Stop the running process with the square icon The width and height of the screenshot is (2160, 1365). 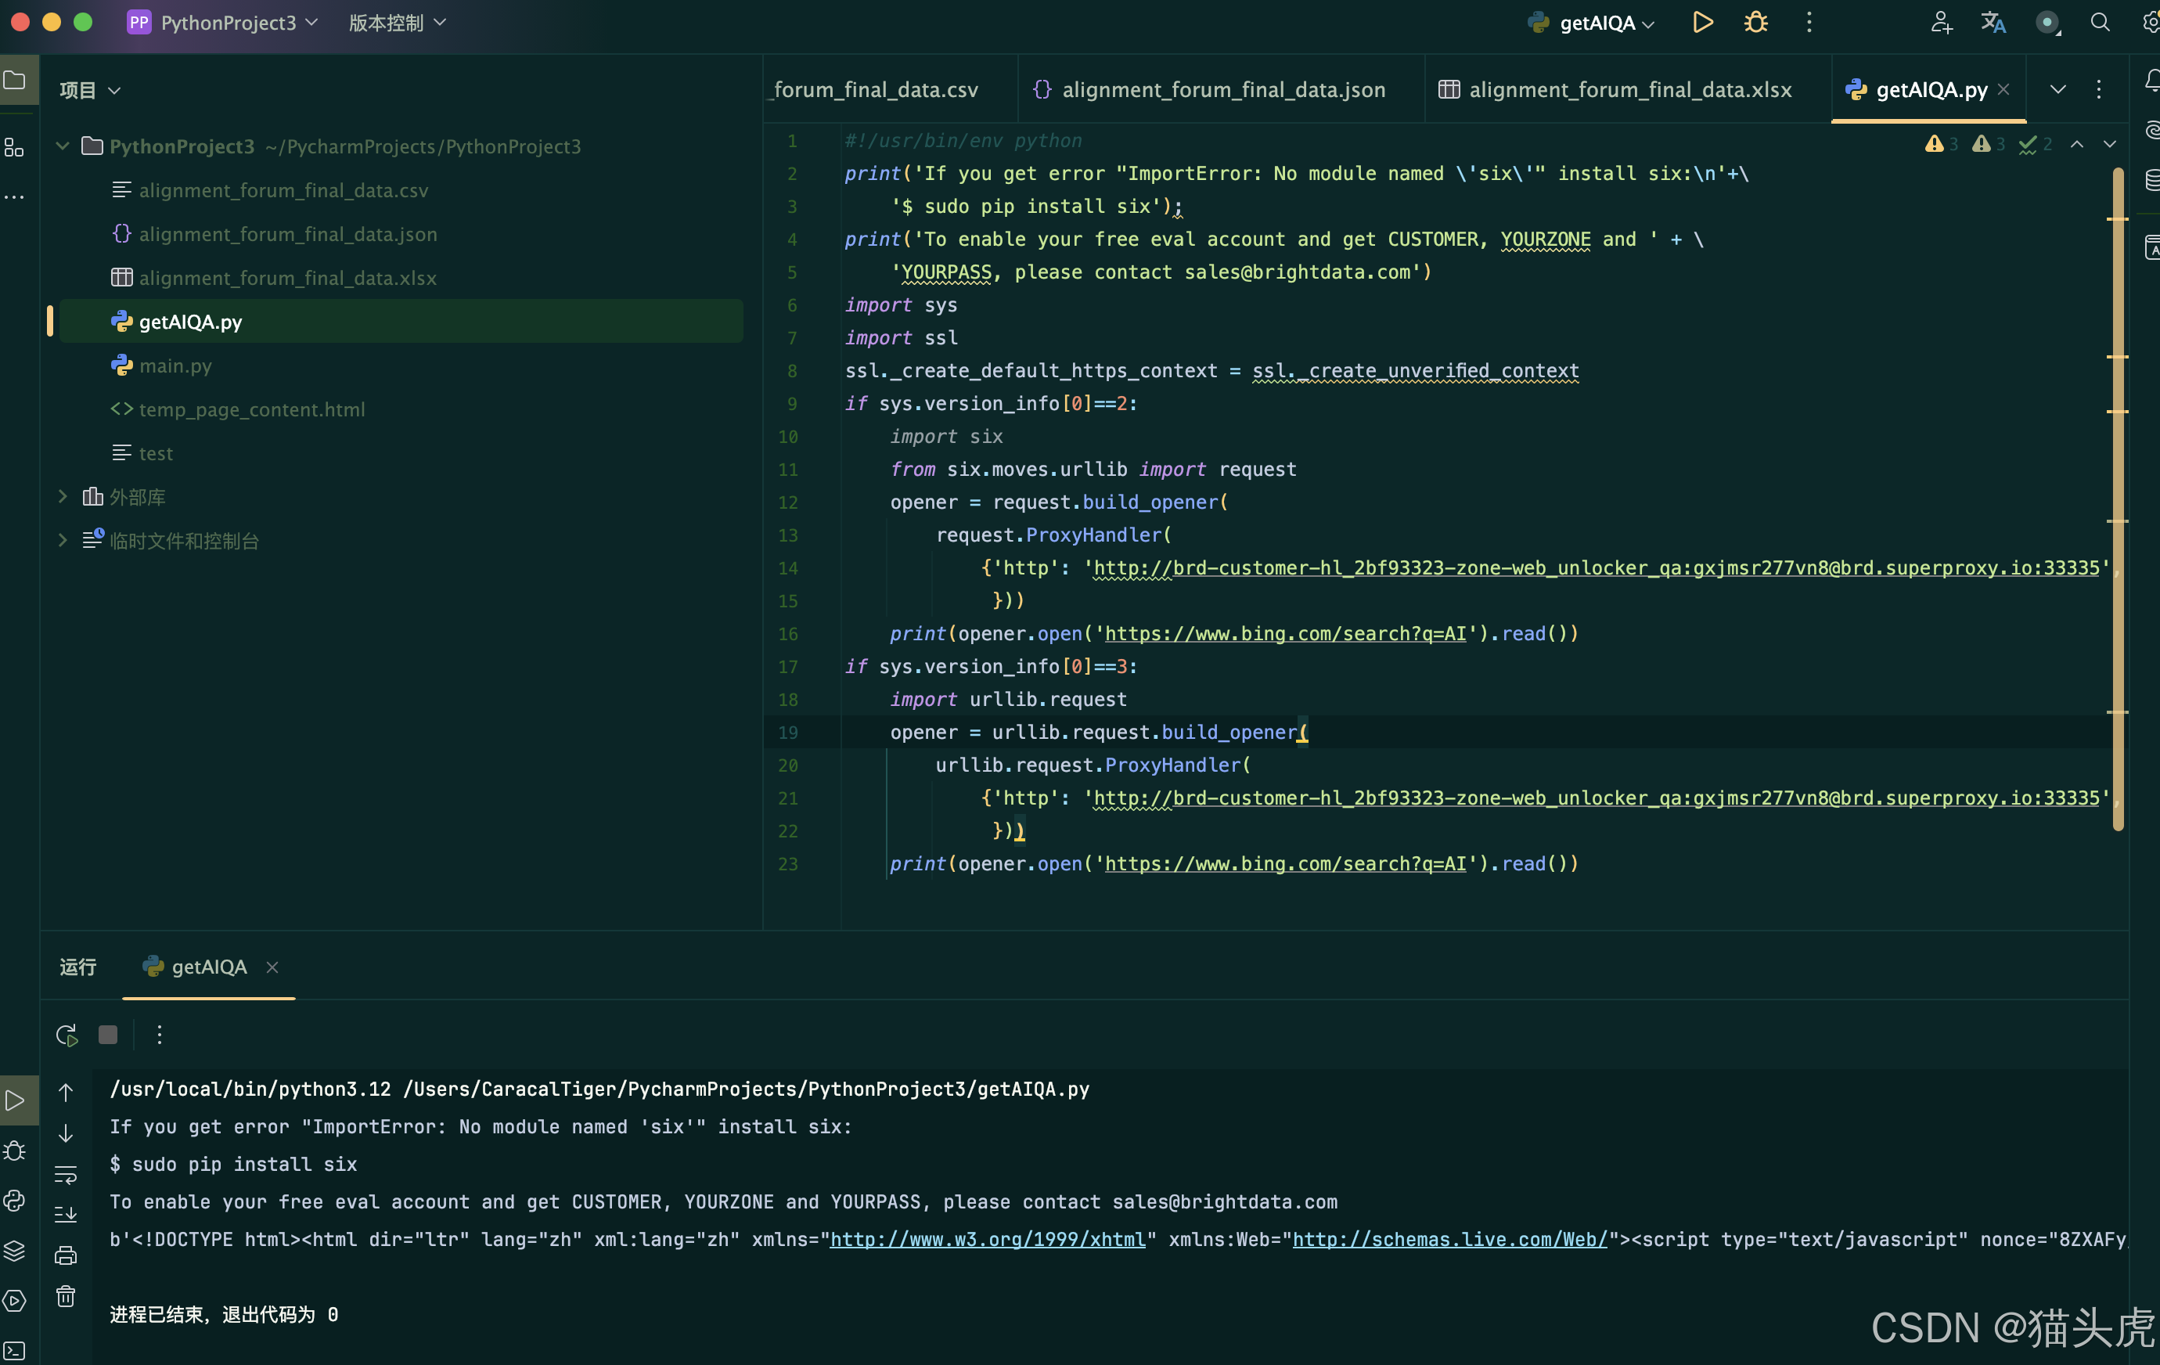(x=108, y=1034)
